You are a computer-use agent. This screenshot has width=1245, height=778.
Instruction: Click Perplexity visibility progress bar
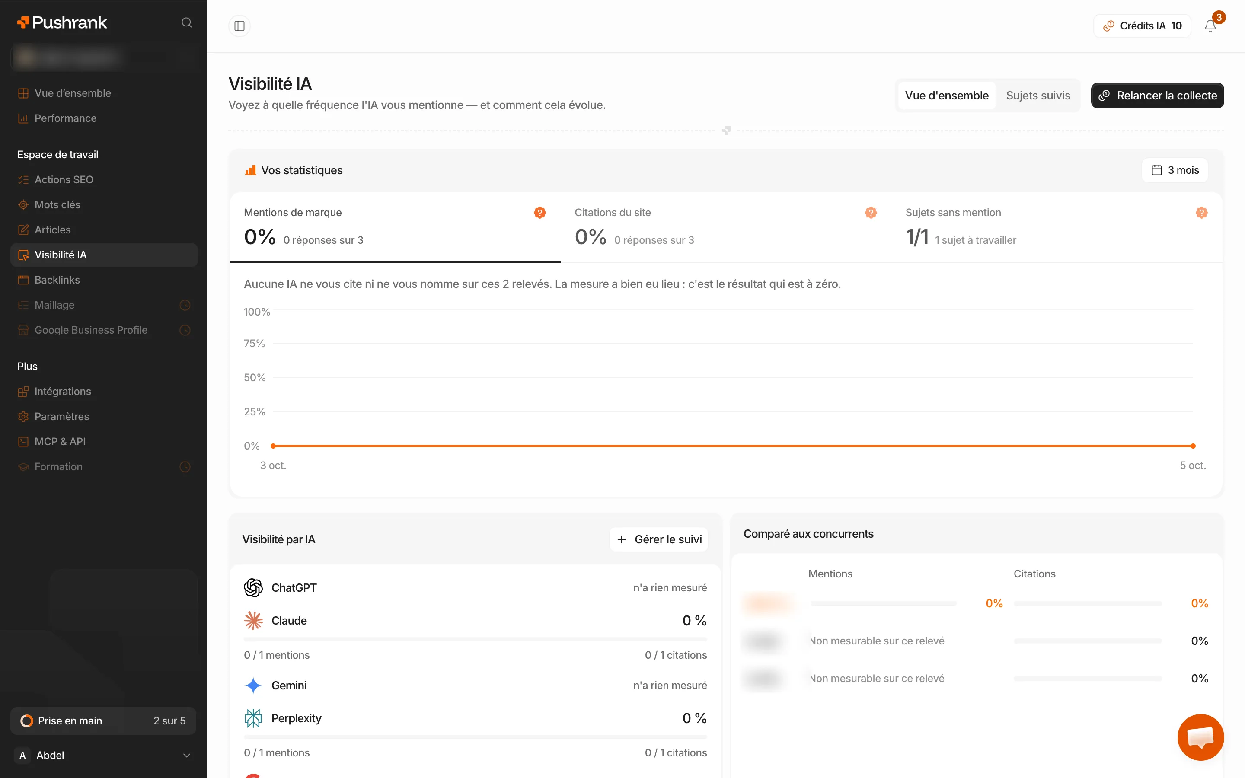[x=476, y=737]
